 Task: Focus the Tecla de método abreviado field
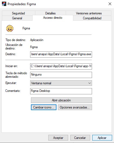pos(61,75)
